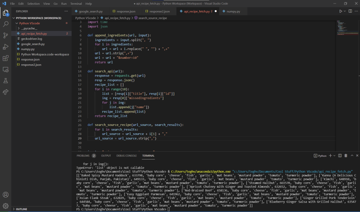
Task: Open google_search.py in the explorer
Action: pos(33,44)
